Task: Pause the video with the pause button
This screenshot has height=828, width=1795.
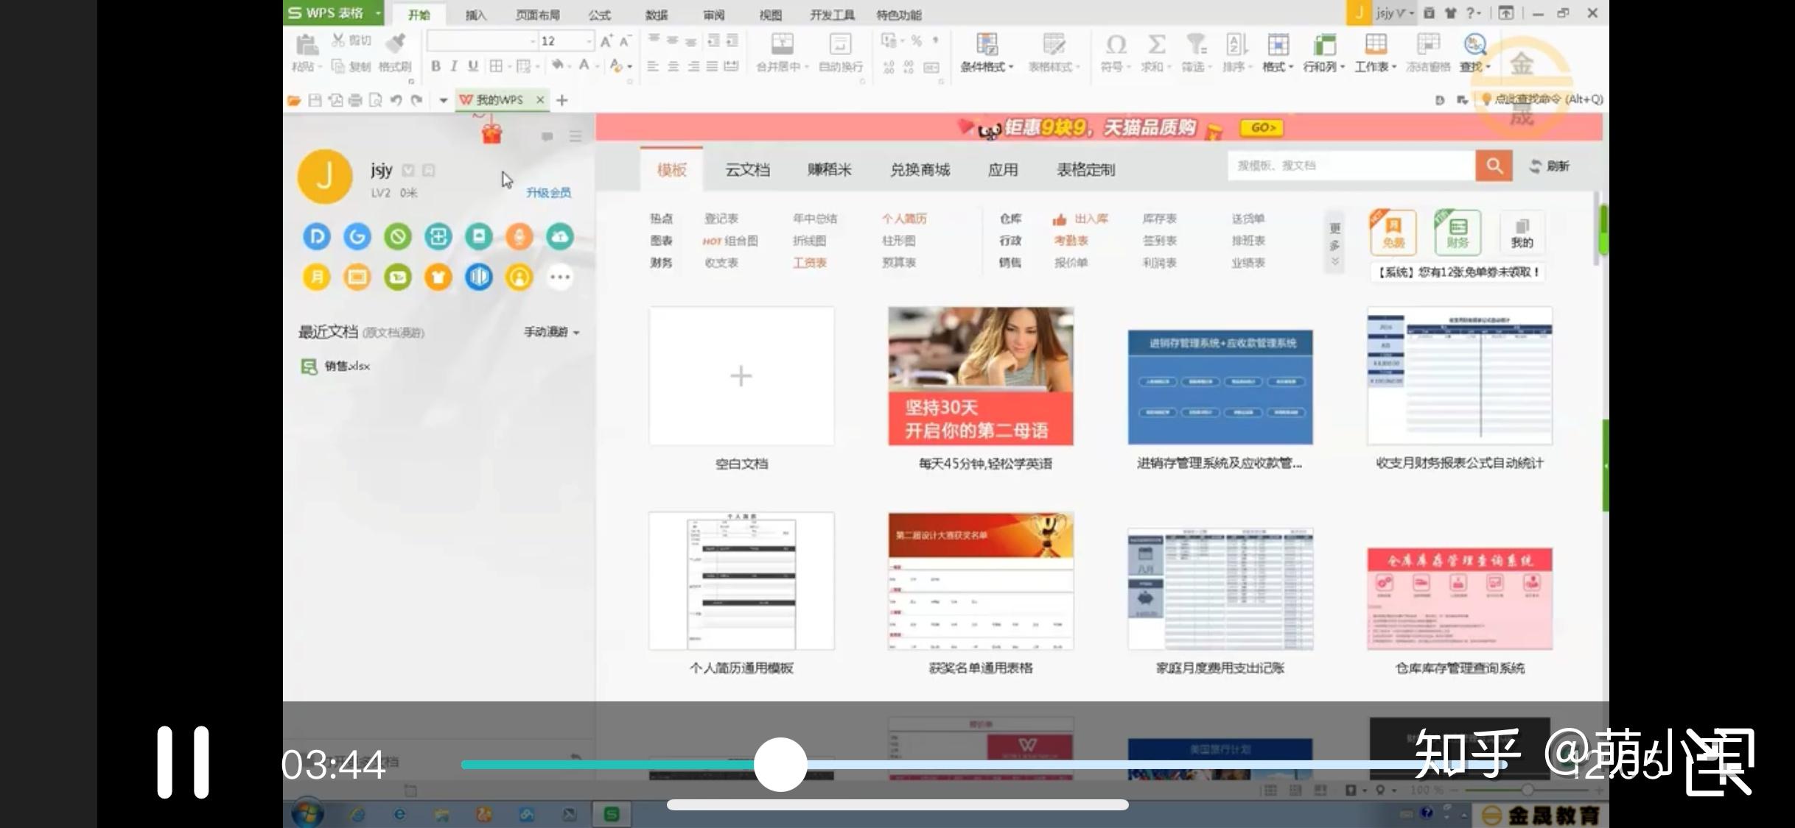Action: click(x=183, y=762)
